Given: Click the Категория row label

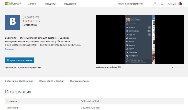Looking at the screenshot, I should tap(12, 108).
